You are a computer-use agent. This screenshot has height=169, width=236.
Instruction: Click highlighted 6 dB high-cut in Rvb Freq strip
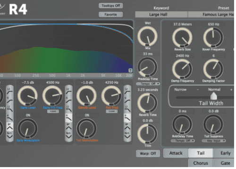(x=127, y=118)
